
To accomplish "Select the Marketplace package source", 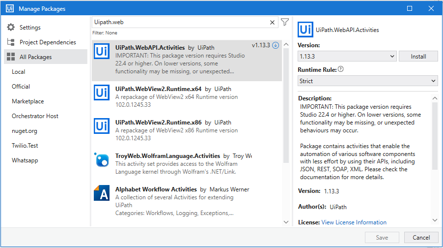I will [28, 101].
